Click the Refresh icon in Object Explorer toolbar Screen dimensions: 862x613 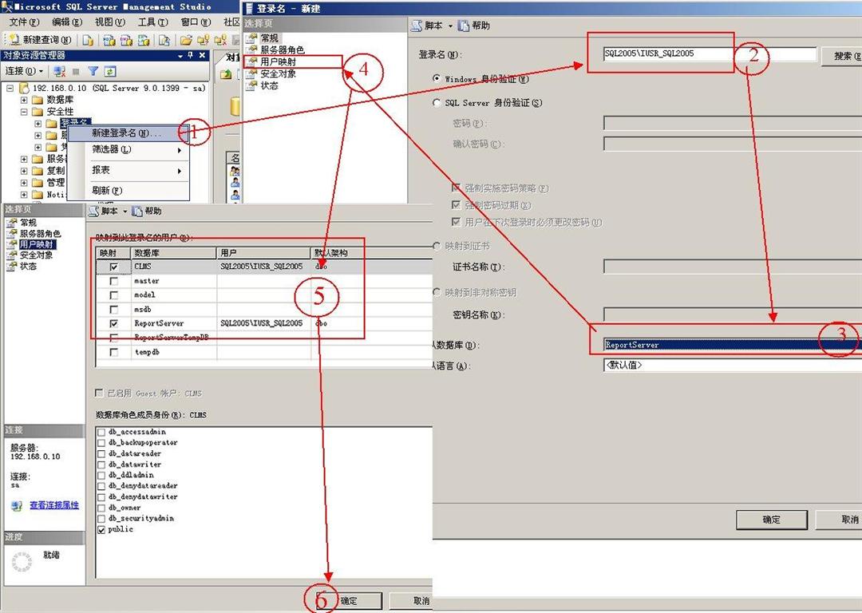point(110,72)
